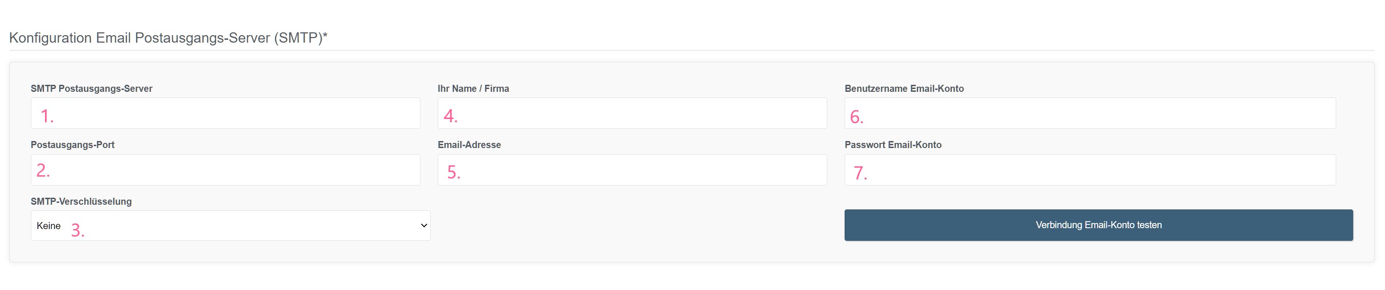Image resolution: width=1385 pixels, height=290 pixels.
Task: Focus the Ihr Name / Firma field
Action: click(632, 113)
